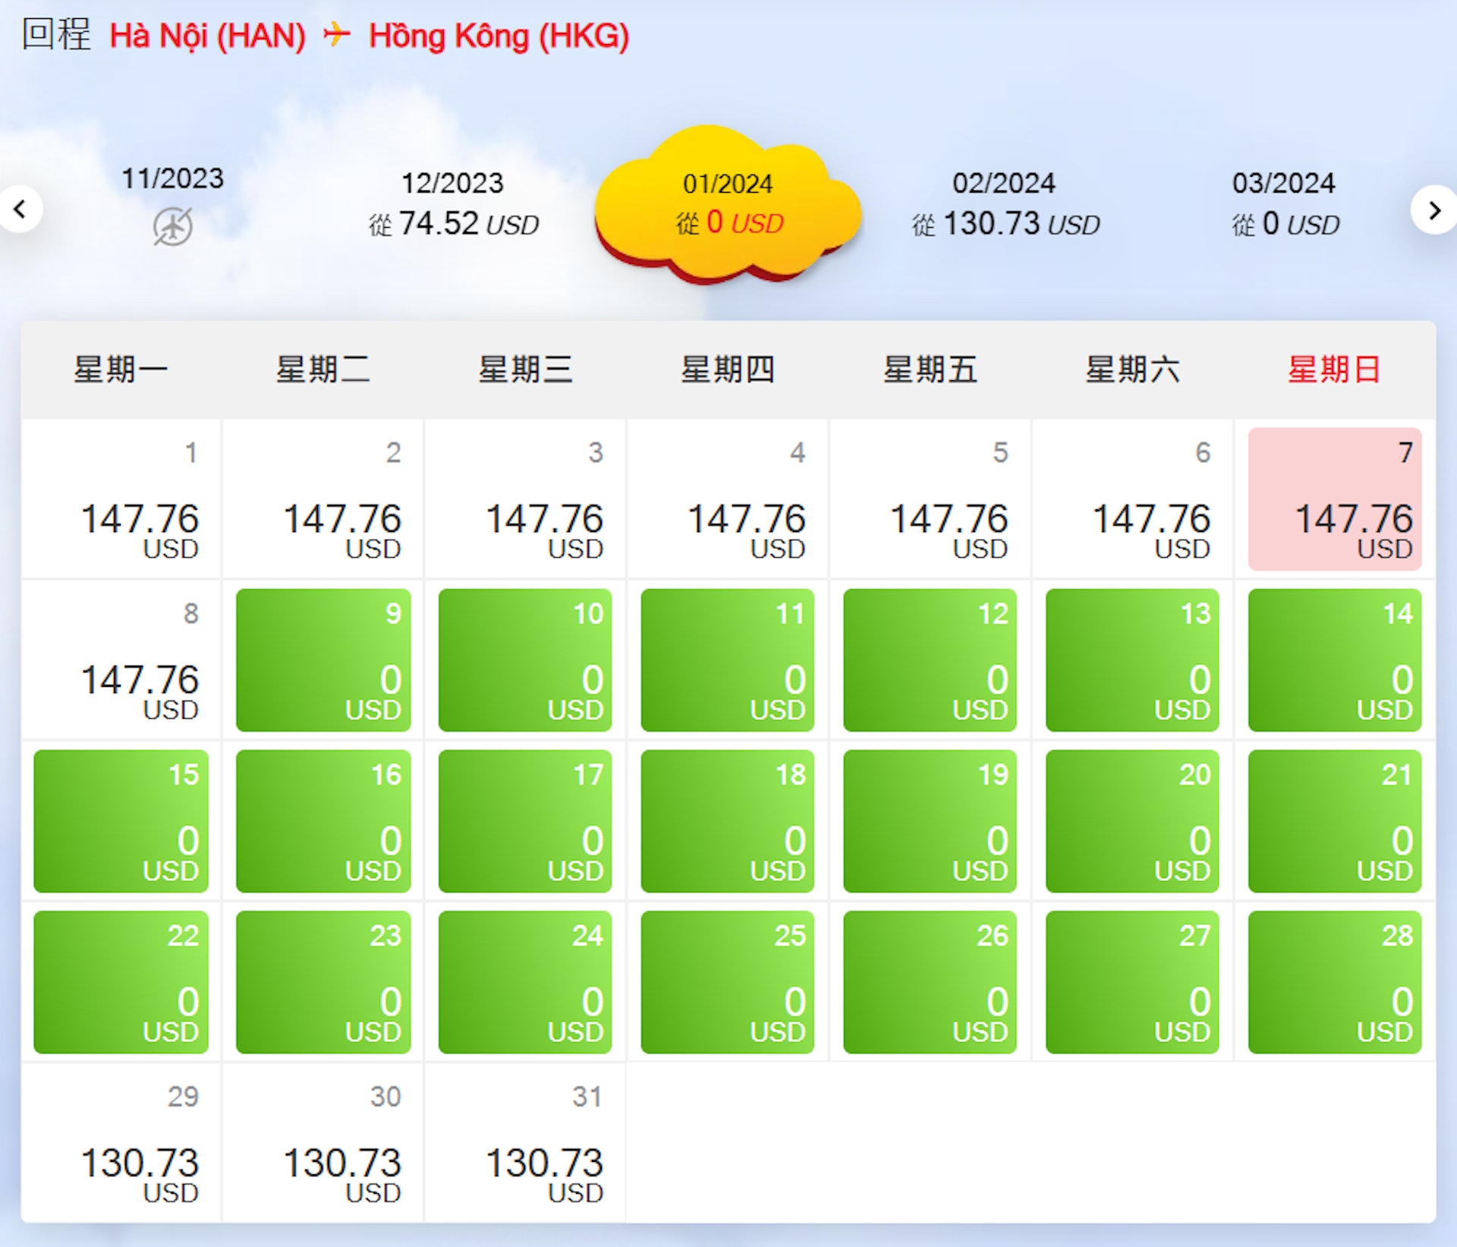
Task: Click the Hồng Kông (HKG) destination label
Action: [499, 36]
